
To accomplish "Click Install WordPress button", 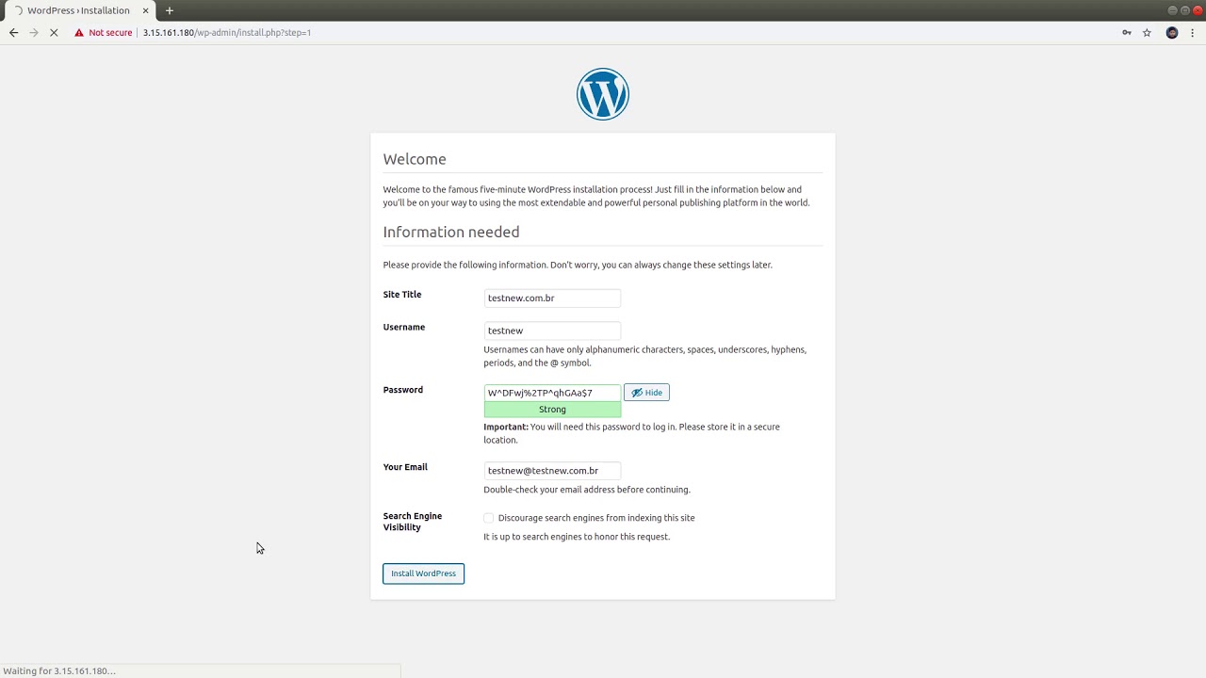I will pyautogui.click(x=423, y=573).
